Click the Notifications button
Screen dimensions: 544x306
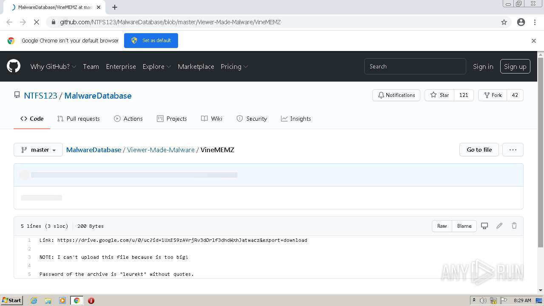396,95
